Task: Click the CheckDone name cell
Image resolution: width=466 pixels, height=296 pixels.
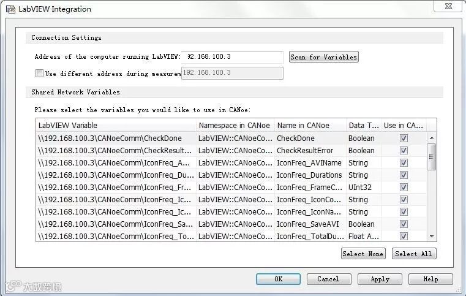Action: point(310,138)
